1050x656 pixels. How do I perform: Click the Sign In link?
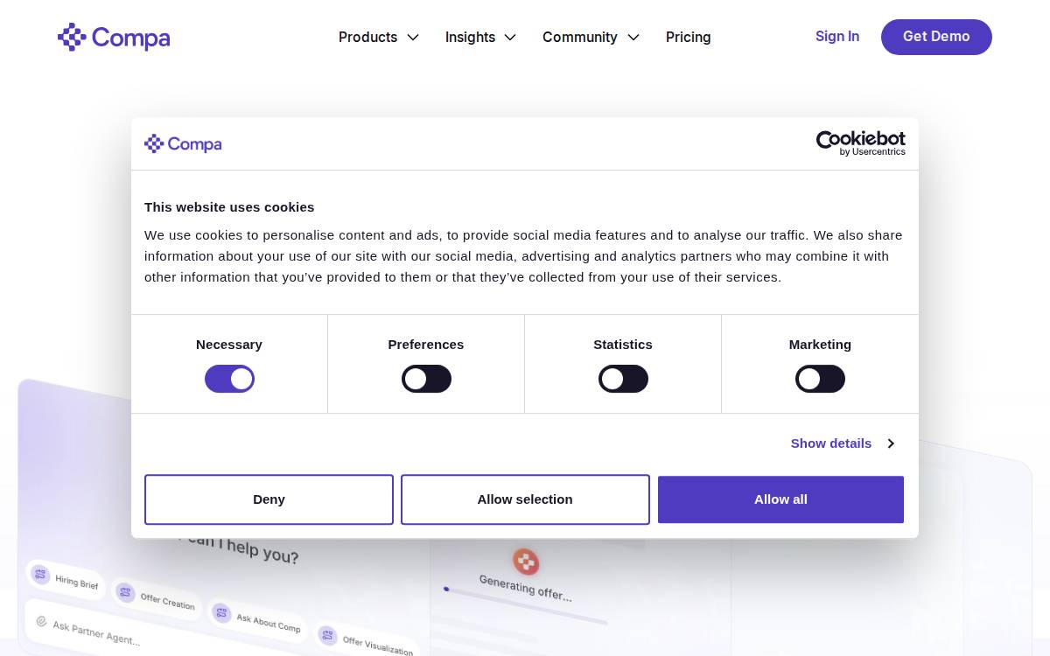coord(837,36)
